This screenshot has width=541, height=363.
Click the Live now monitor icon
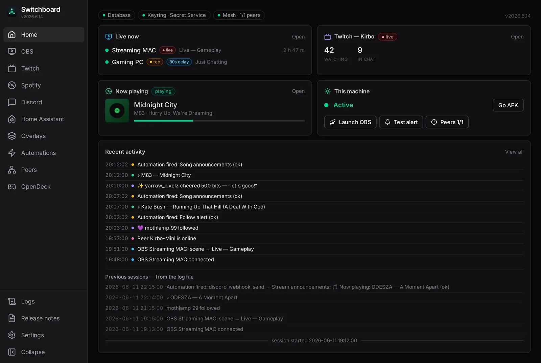(109, 36)
